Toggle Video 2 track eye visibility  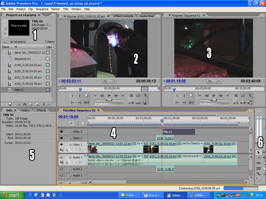click(x=62, y=138)
